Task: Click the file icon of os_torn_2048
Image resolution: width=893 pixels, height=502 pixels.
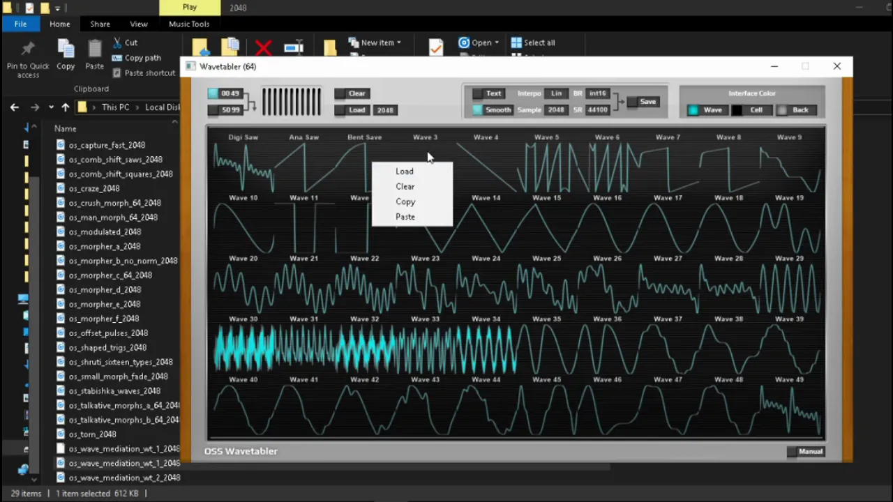Action: tap(61, 434)
